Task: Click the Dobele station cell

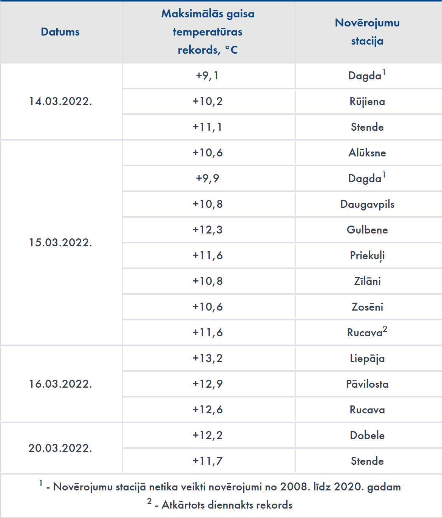Action: pyautogui.click(x=367, y=435)
